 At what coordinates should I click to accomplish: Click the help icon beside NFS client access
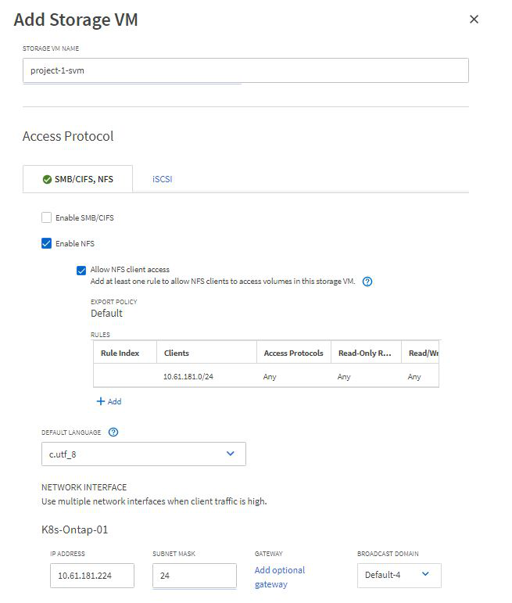[x=367, y=282]
